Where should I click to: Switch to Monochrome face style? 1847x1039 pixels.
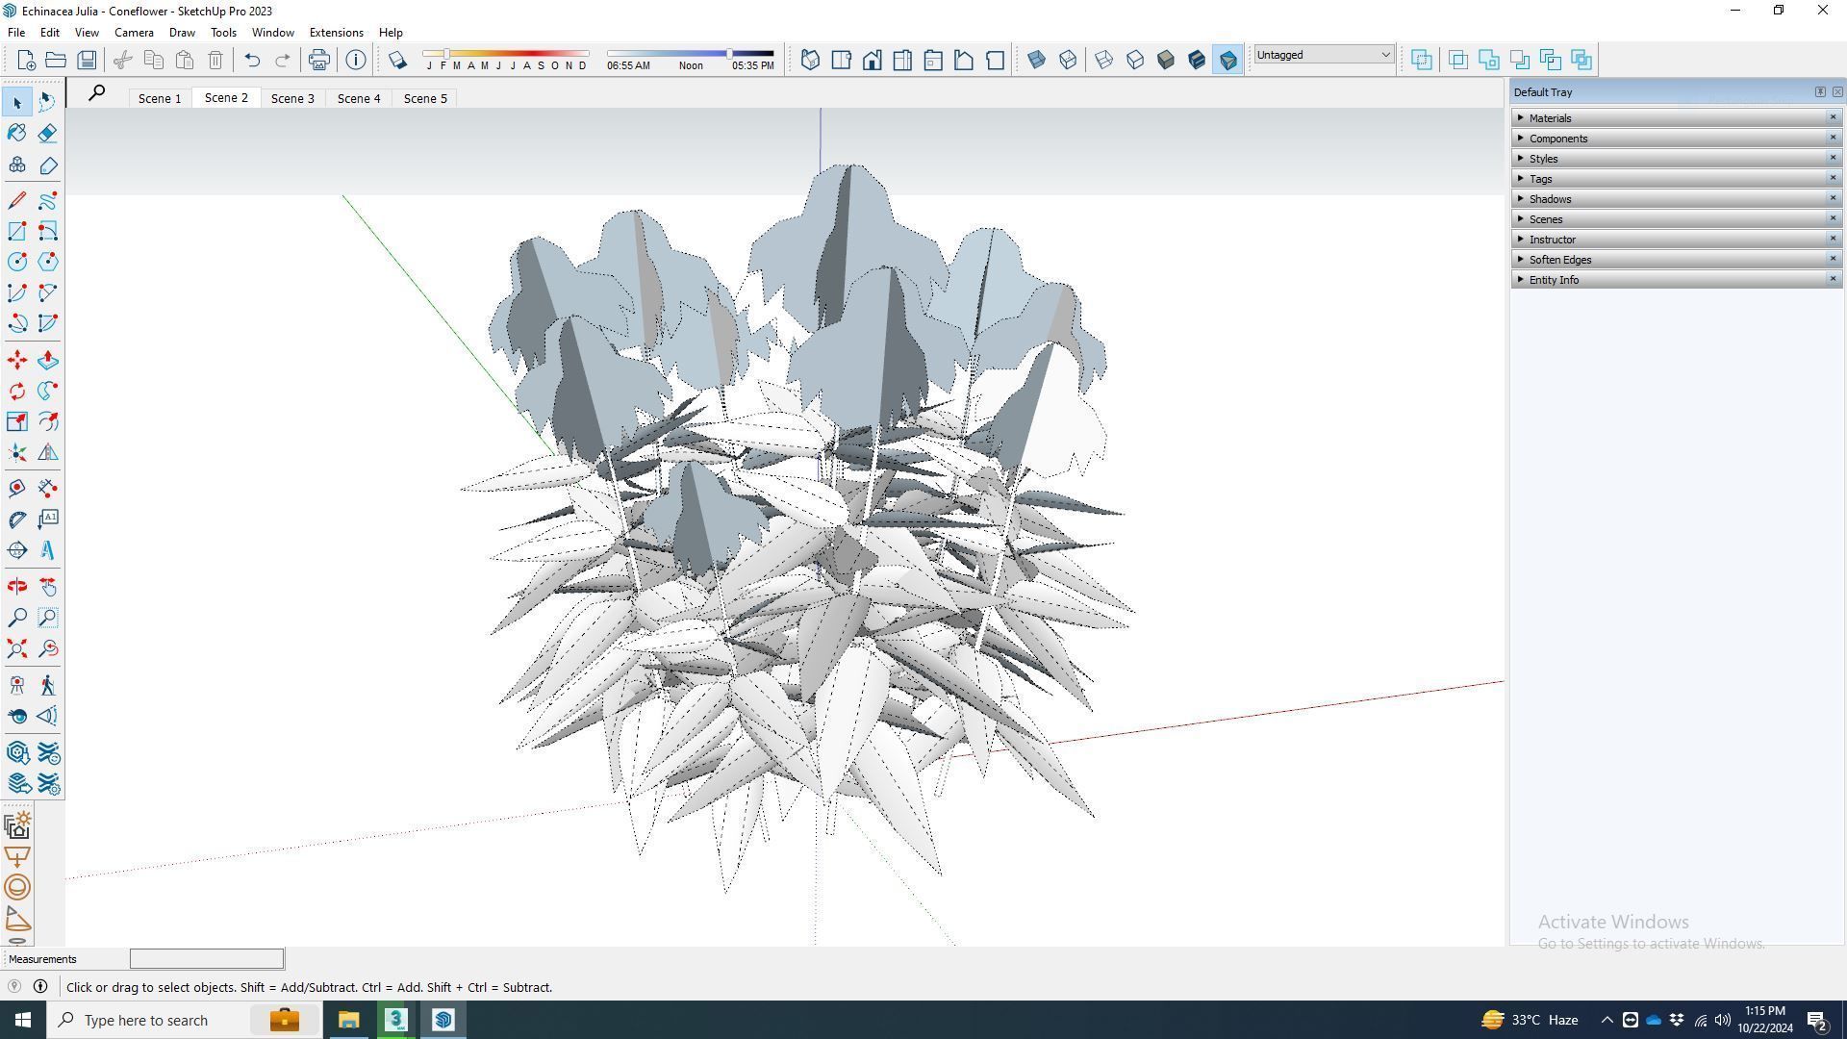click(x=1227, y=60)
